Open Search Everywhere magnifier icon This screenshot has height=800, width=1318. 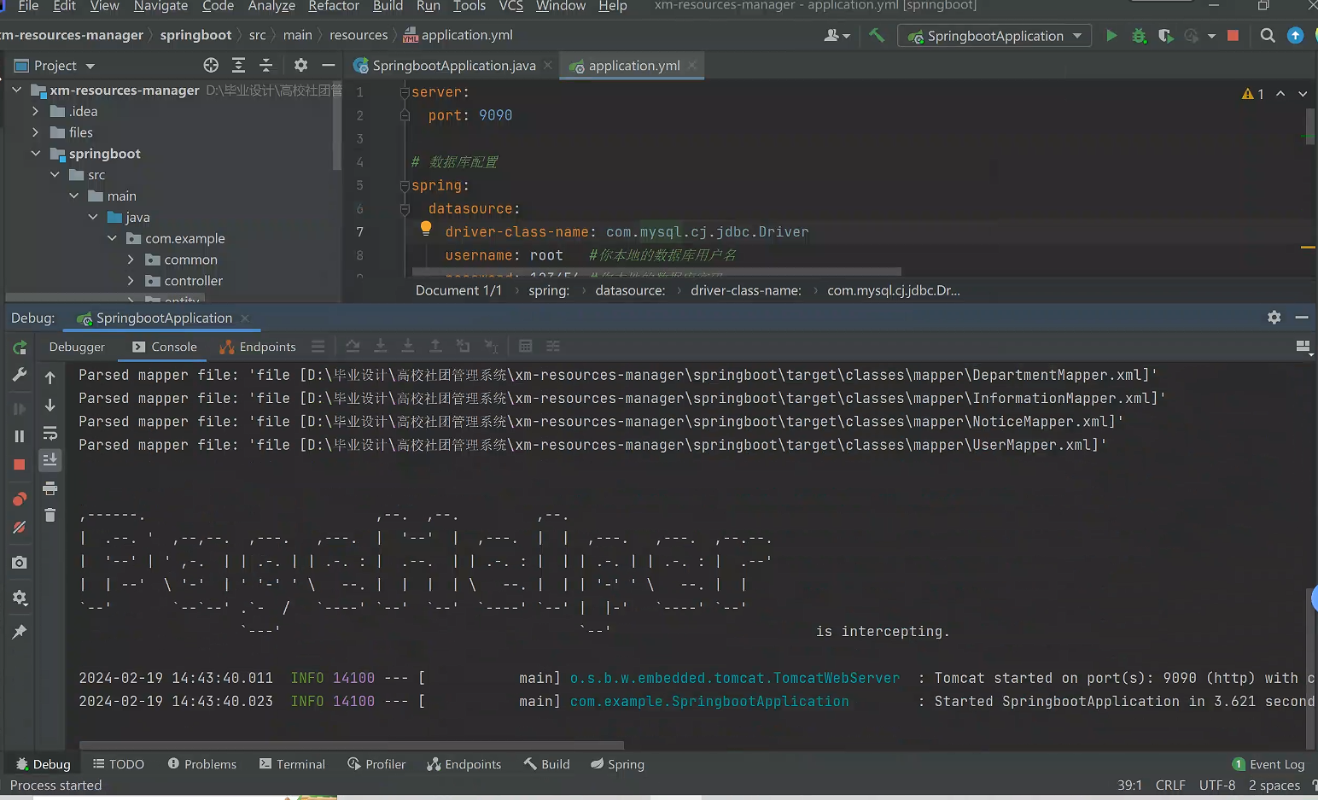tap(1268, 36)
